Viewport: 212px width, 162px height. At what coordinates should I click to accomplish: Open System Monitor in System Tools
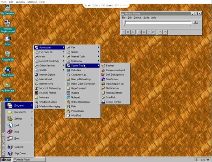click(115, 102)
